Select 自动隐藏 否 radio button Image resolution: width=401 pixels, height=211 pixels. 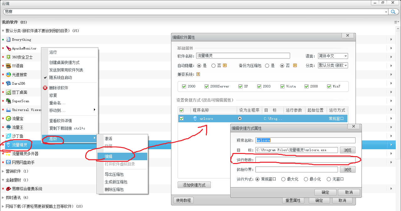(213, 66)
